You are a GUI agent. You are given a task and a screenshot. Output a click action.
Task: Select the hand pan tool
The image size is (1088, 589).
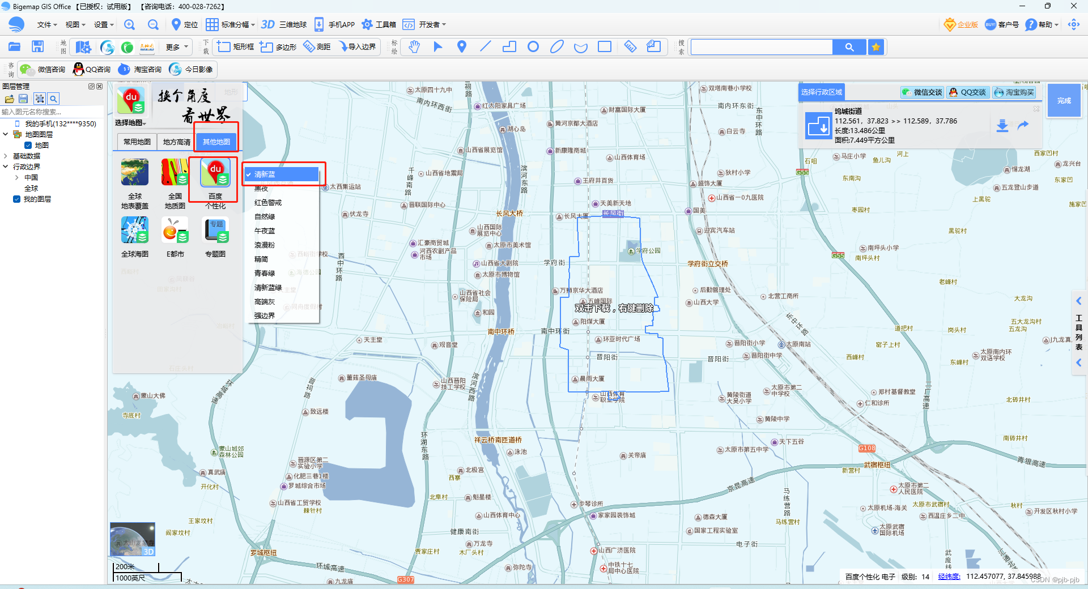(414, 47)
